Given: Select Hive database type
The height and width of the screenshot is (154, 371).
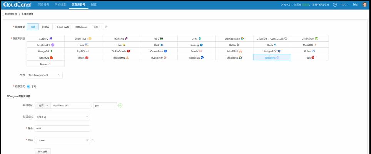Looking at the screenshot, I should 121,45.
